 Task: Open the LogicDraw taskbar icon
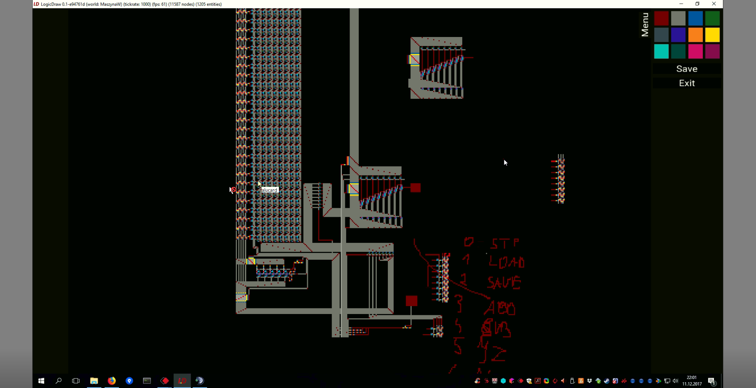point(182,381)
